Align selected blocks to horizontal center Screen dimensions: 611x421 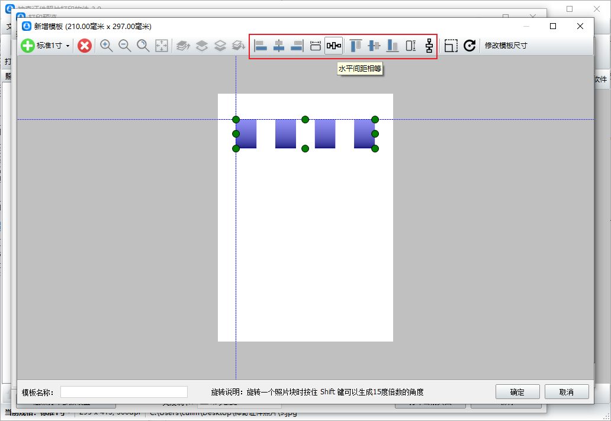[x=279, y=46]
